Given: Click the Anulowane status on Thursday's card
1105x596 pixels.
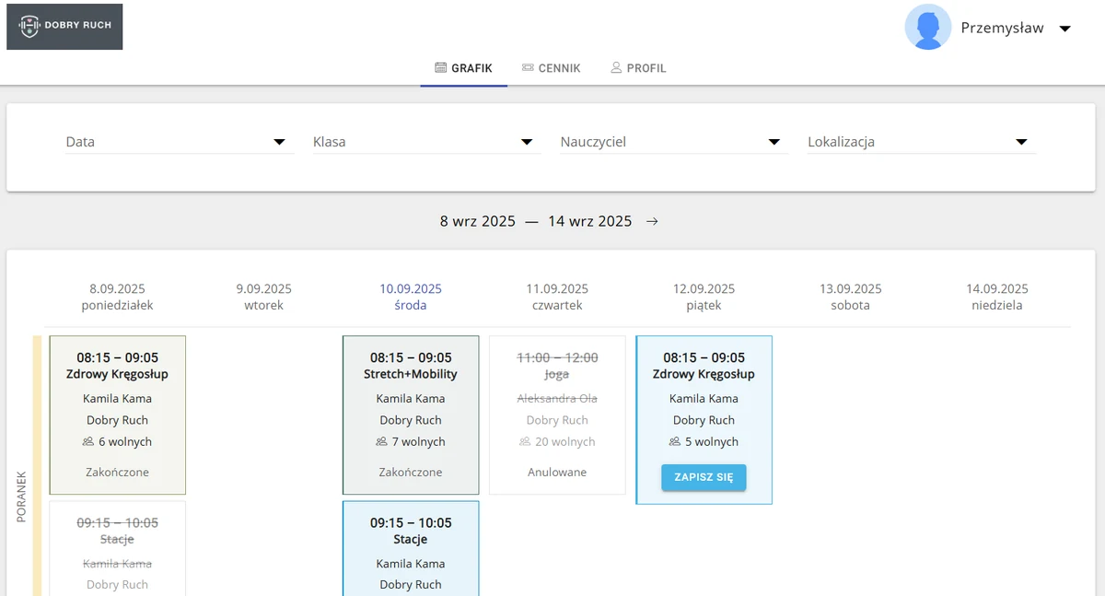Looking at the screenshot, I should tap(557, 473).
